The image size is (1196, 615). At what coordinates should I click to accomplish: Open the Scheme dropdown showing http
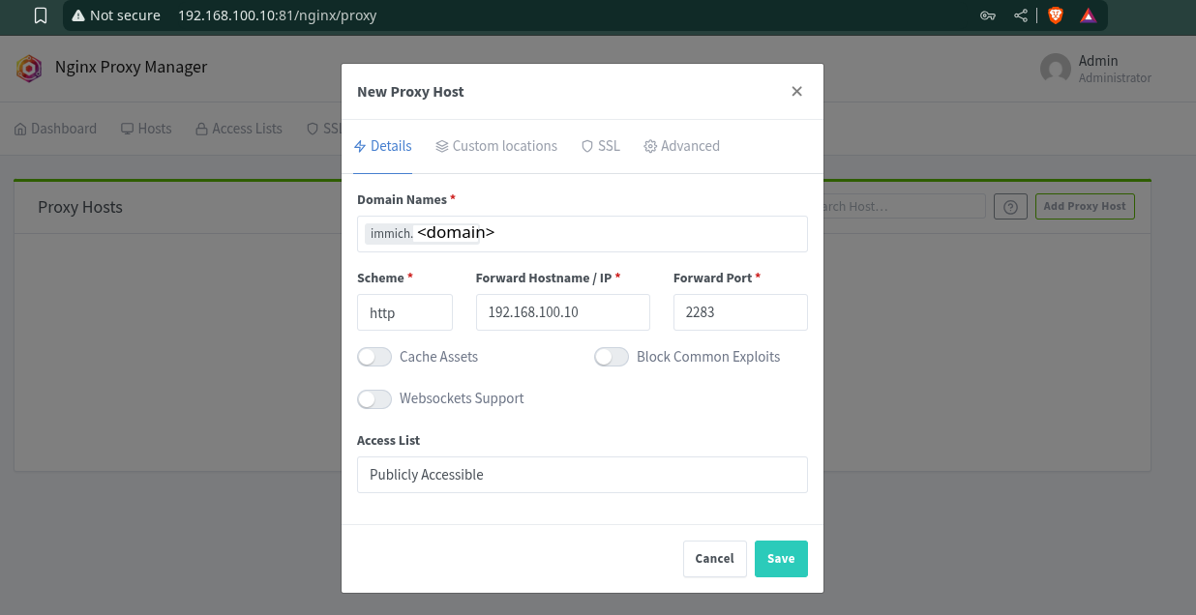(404, 313)
